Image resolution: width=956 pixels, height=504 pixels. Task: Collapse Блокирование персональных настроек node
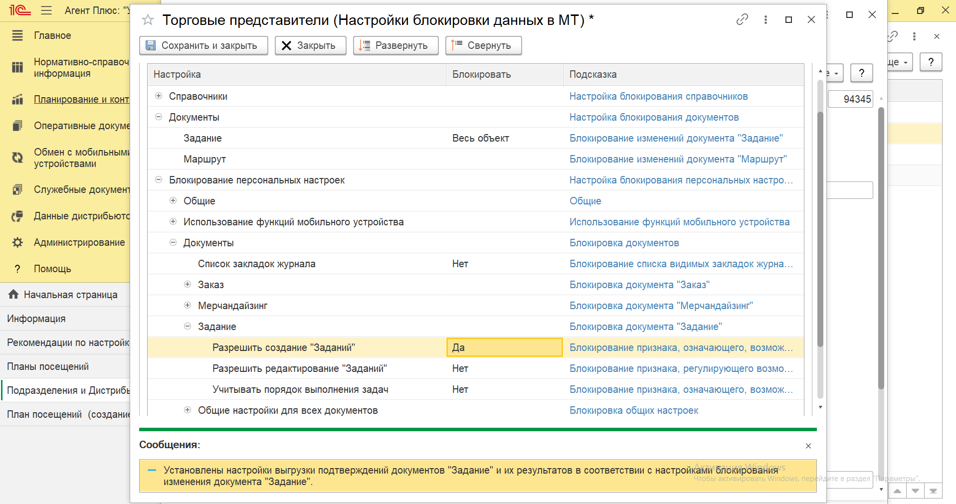click(x=159, y=179)
